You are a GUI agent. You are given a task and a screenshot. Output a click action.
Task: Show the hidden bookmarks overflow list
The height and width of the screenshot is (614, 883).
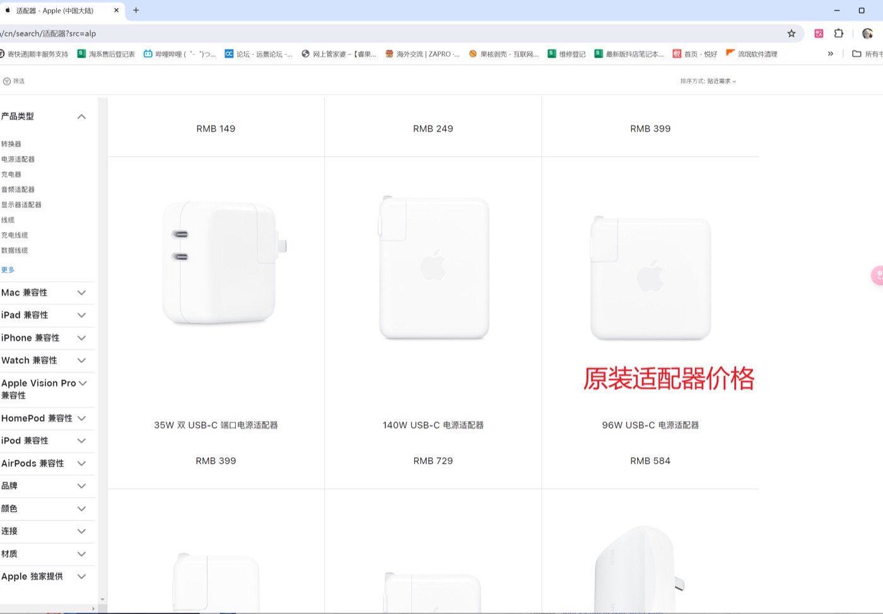pos(831,54)
